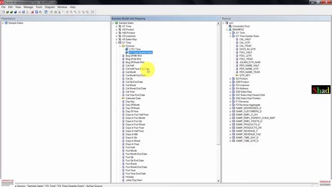The width and height of the screenshot is (332, 187).
Task: Select D1 Time Quarter Grain logical source
Action: pyautogui.click(x=141, y=52)
